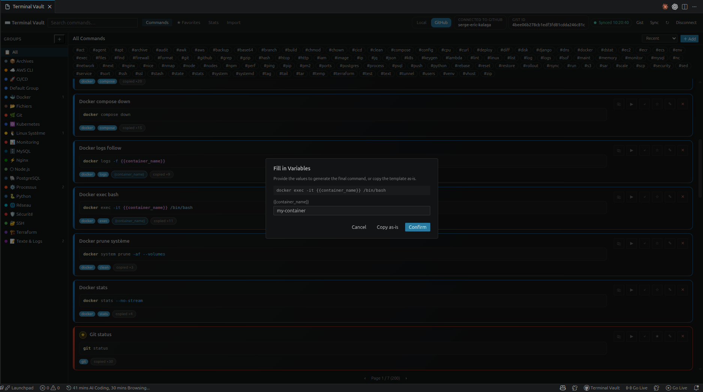
Task: Filter by the #git hashtag
Action: coord(185,58)
